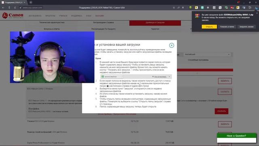This screenshot has width=259, height=146.
Task: Open the ПОДДЕРЖКА menu
Action: click(x=76, y=16)
